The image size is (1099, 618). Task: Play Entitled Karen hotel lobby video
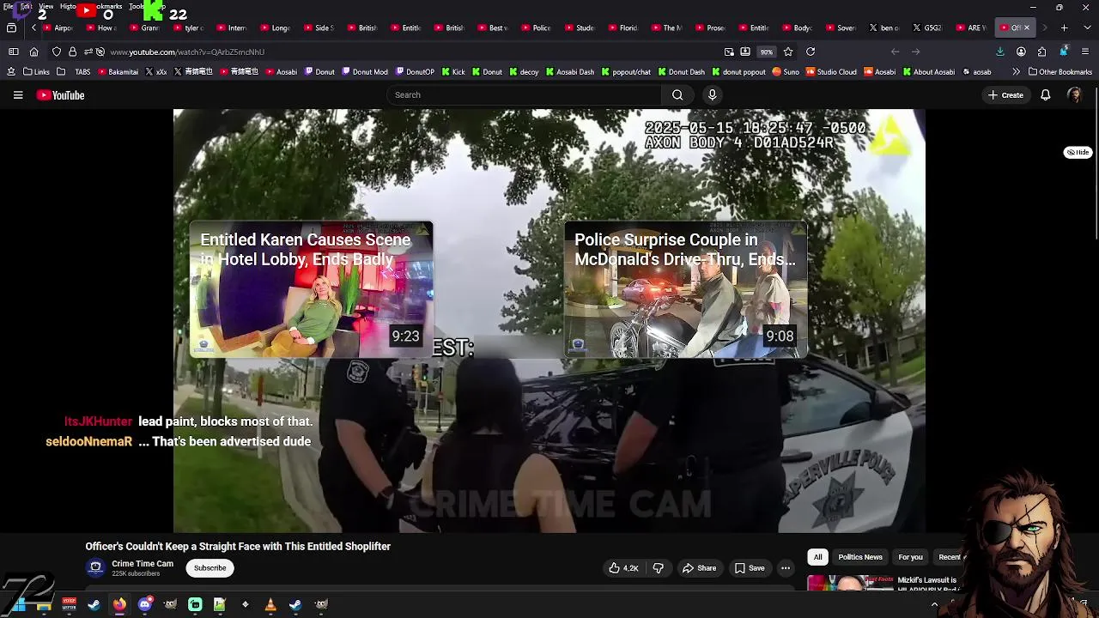pyautogui.click(x=312, y=289)
